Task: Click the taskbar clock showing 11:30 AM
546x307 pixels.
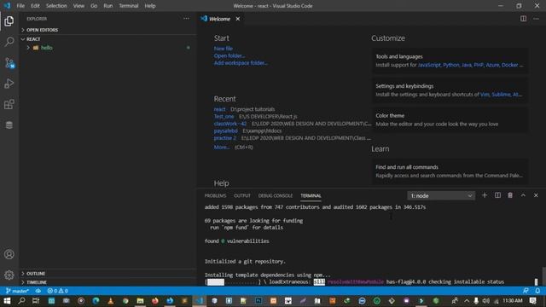Action: [513, 301]
